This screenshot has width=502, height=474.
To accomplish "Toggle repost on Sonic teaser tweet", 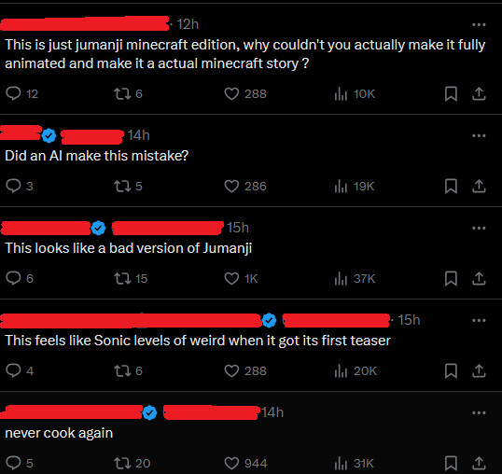I will 128,370.
